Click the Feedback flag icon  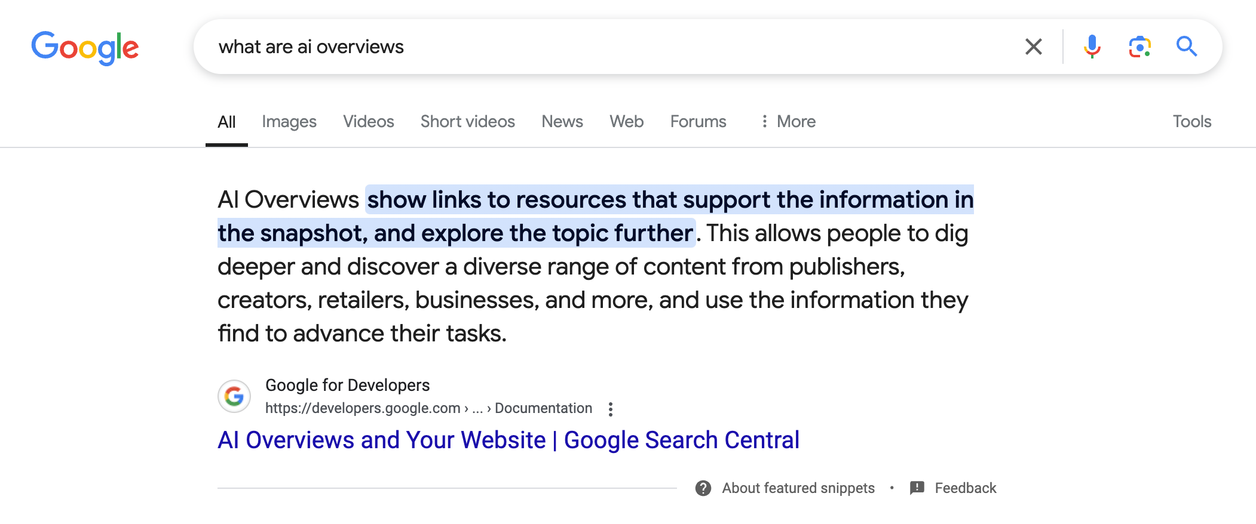[917, 488]
